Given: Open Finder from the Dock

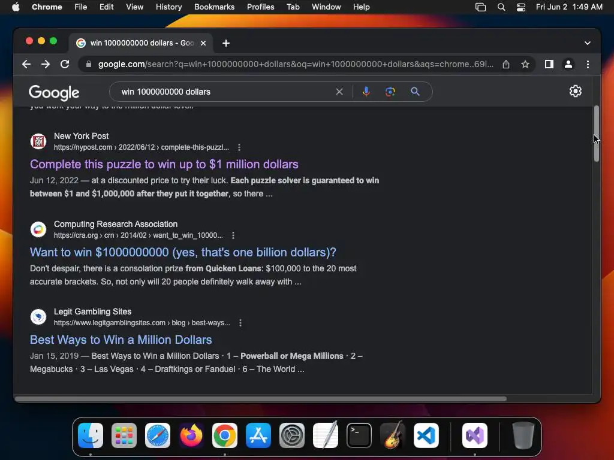Looking at the screenshot, I should [x=91, y=435].
